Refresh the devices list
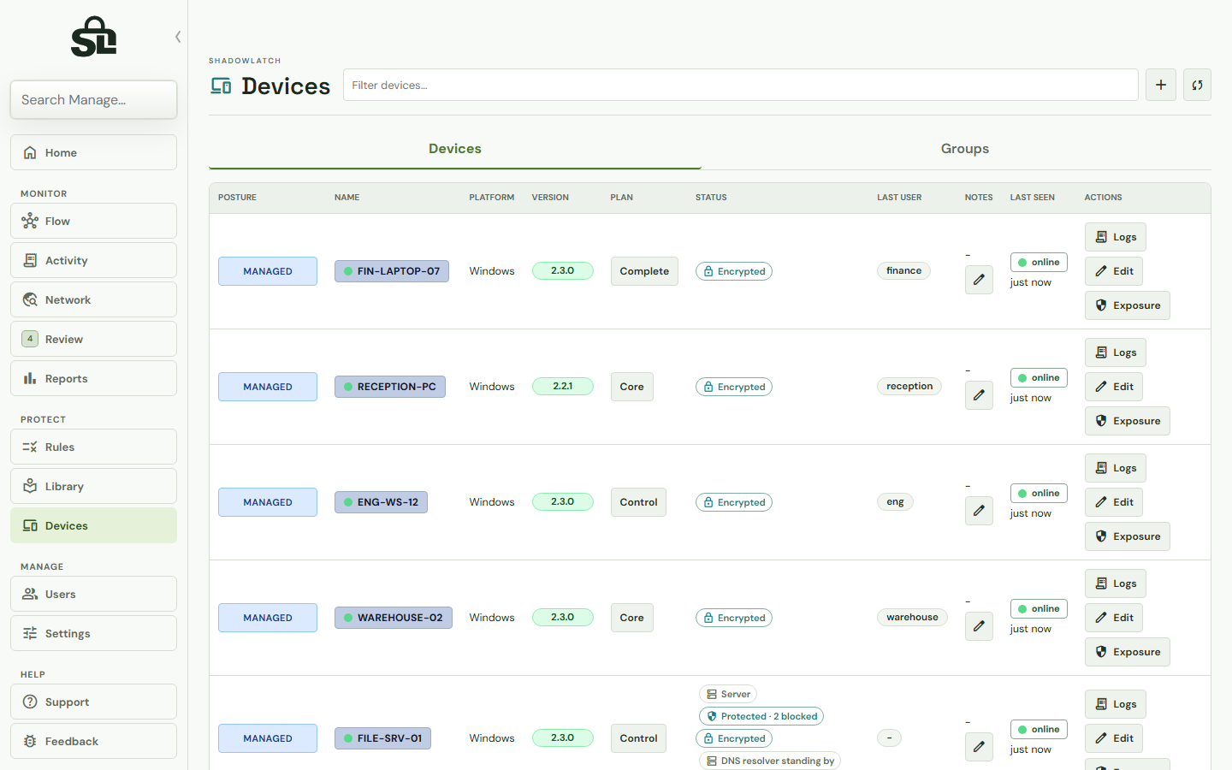Screen dimensions: 1232x770 point(1197,85)
